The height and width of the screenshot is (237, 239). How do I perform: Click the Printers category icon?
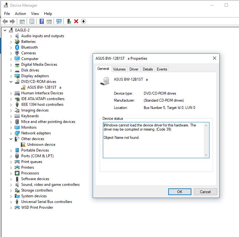[x=17, y=167]
